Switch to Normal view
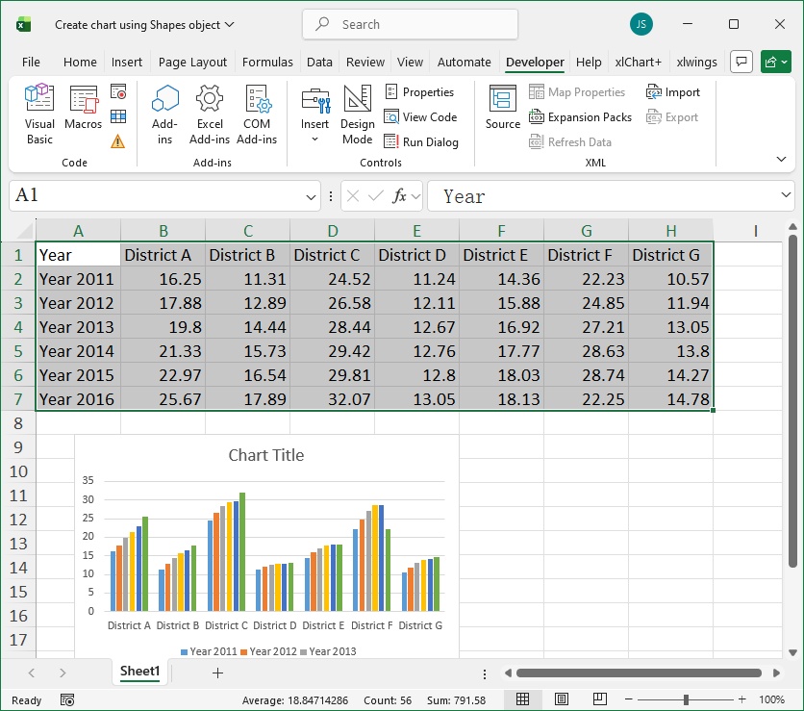The width and height of the screenshot is (804, 711). pos(522,699)
